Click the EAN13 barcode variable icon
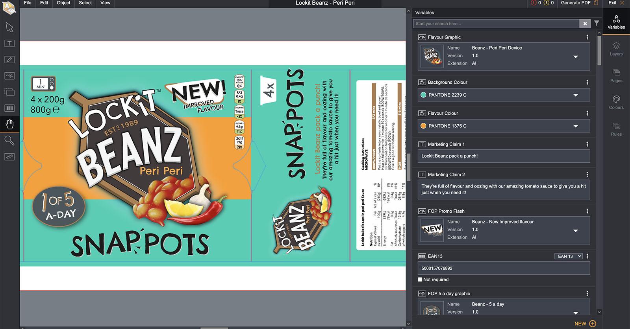Image resolution: width=630 pixels, height=329 pixels. coord(422,256)
